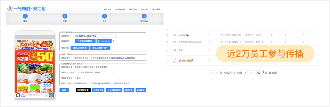Select 外部网址 radio button

tap(90, 58)
